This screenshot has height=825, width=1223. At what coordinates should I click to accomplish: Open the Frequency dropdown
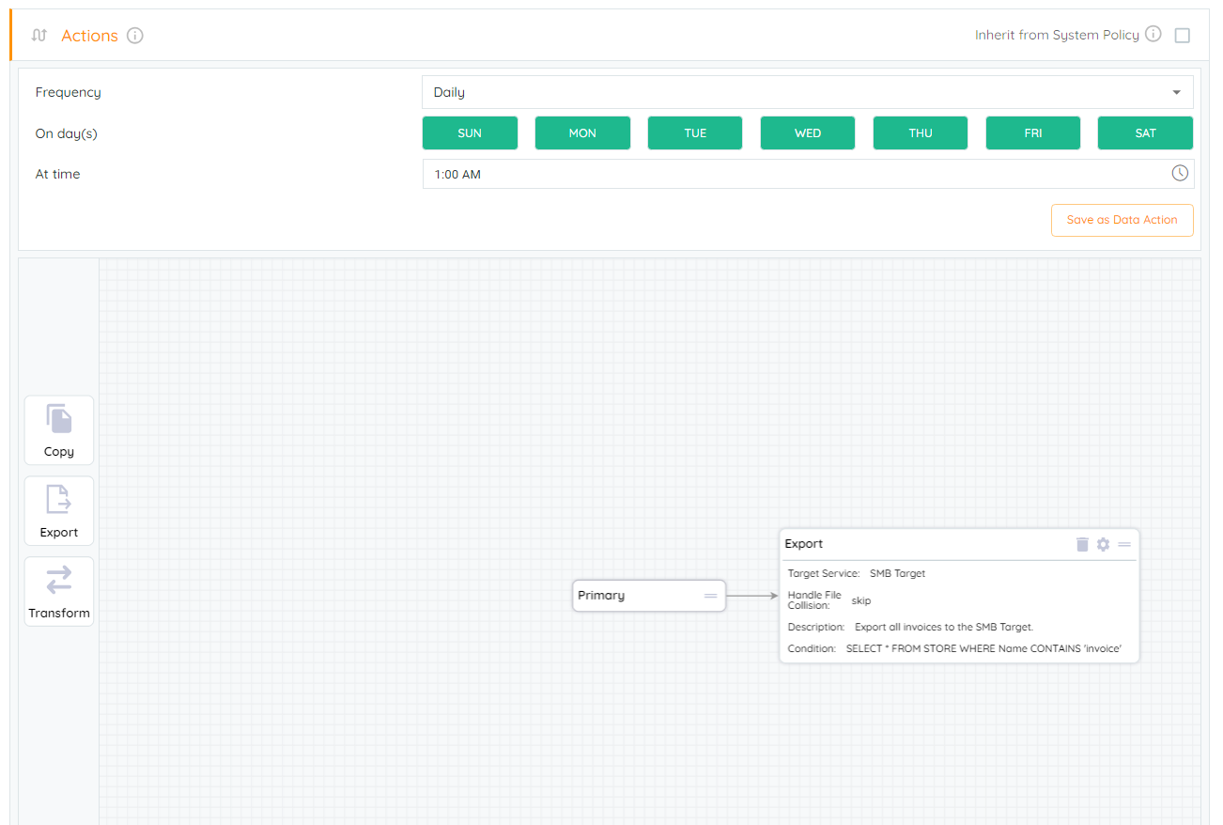coord(808,92)
